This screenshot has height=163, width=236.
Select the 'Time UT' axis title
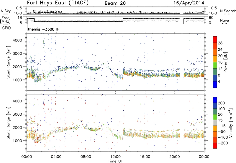115,161
